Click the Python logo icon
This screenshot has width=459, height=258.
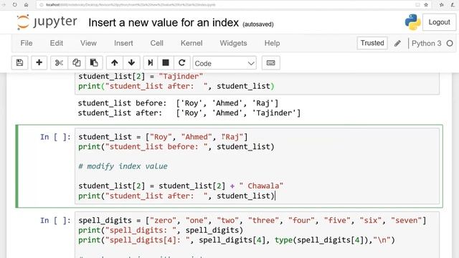(x=413, y=22)
